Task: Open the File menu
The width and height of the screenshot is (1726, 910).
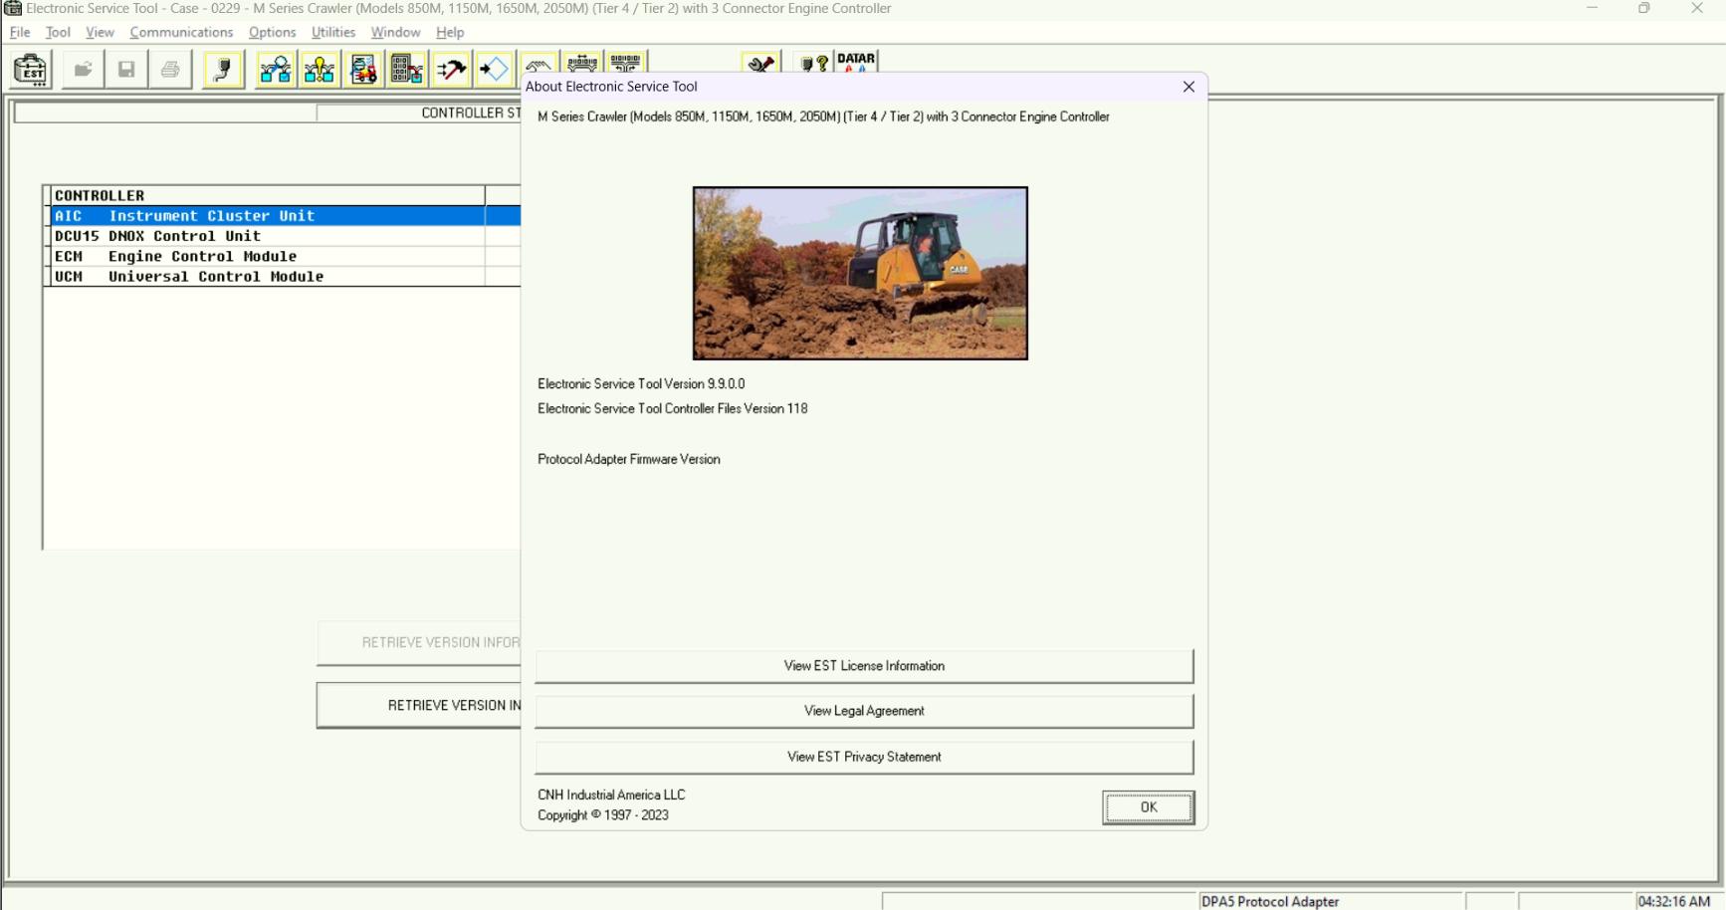Action: [20, 32]
